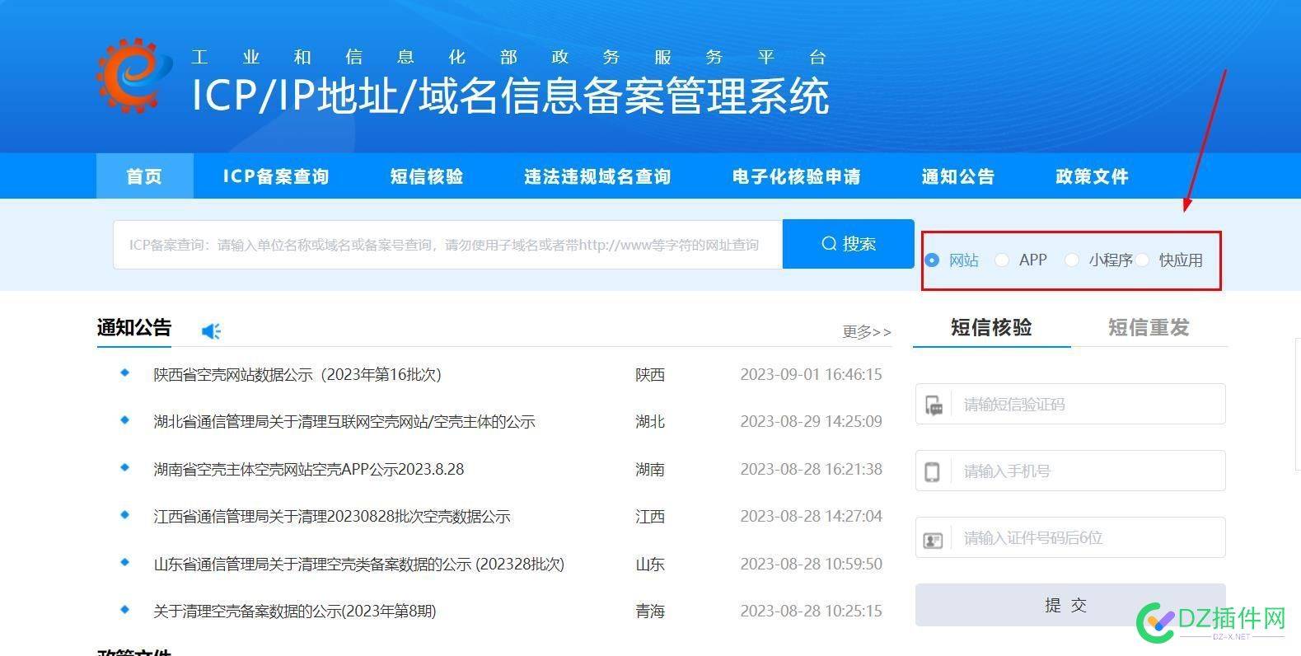1301x656 pixels.
Task: Select the APP radio option
Action: point(1002,260)
